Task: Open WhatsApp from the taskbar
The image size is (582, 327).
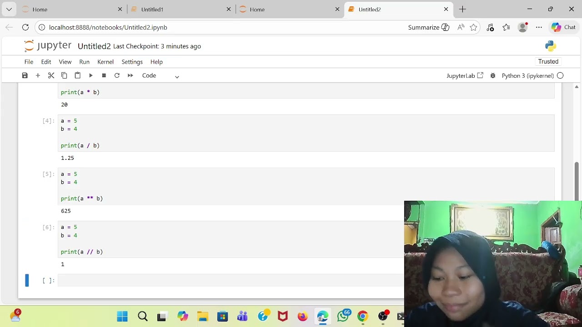Action: pyautogui.click(x=343, y=316)
